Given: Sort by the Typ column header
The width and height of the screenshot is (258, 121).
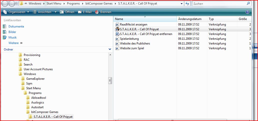Looking at the screenshot, I should [222, 19].
